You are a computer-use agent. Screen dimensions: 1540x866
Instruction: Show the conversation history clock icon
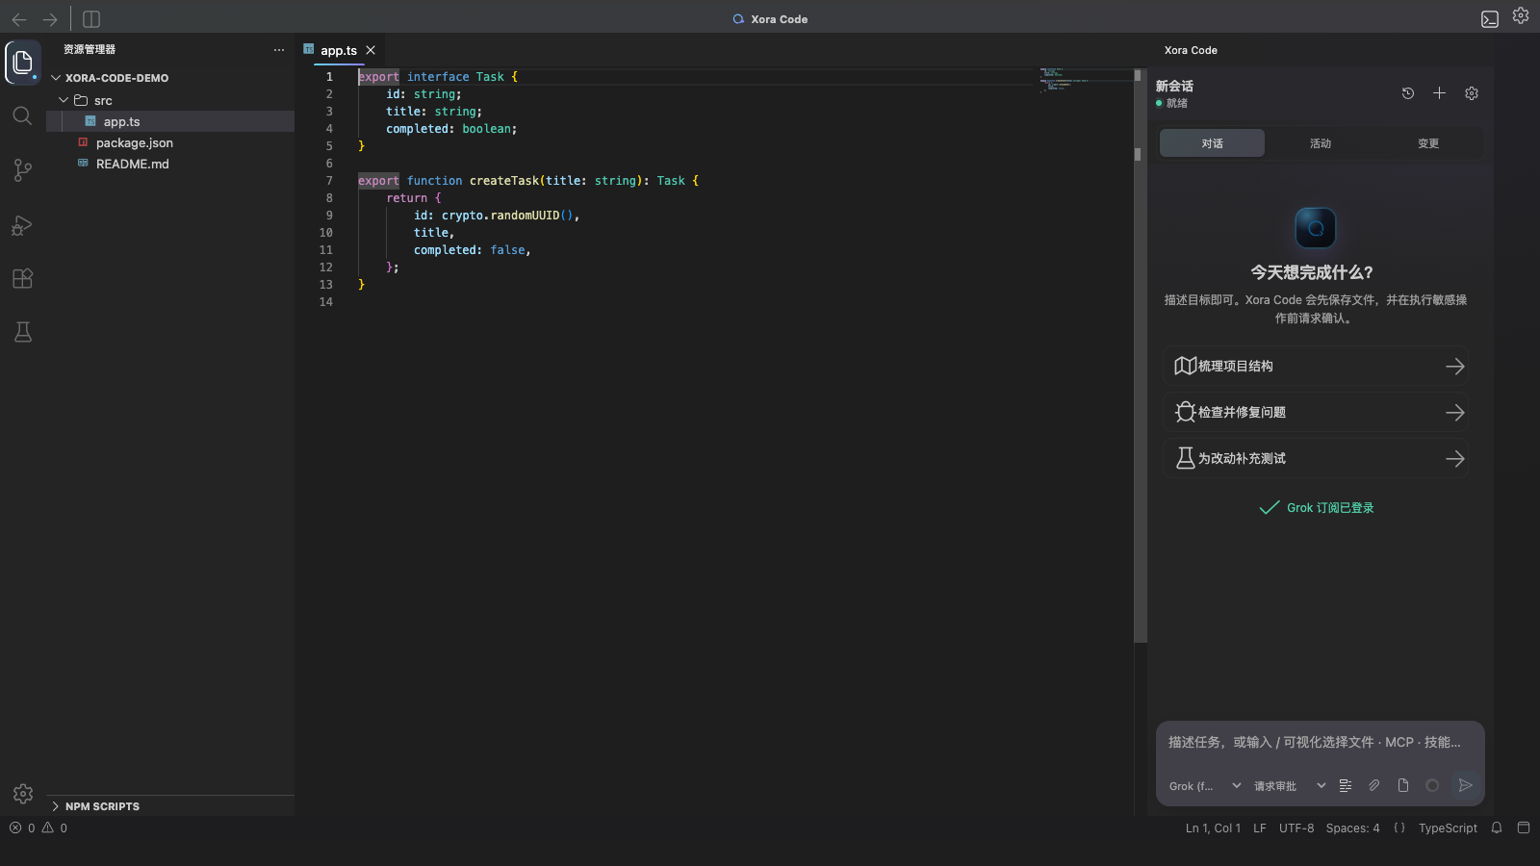click(1408, 93)
